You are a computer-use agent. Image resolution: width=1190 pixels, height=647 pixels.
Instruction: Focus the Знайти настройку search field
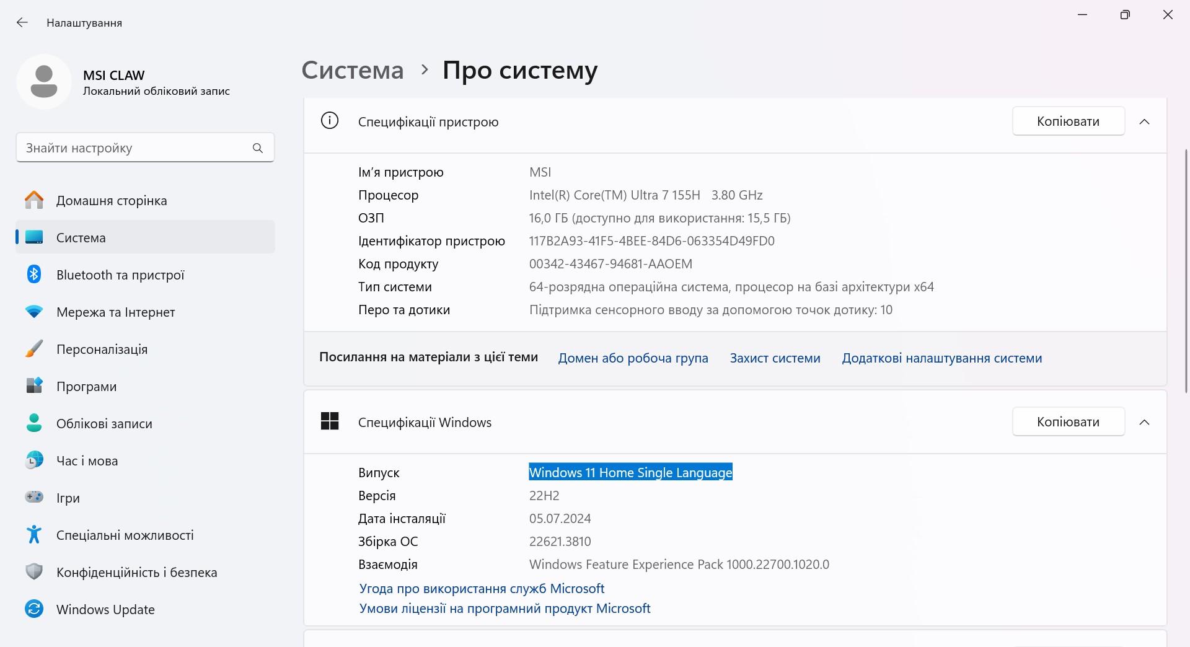(145, 148)
